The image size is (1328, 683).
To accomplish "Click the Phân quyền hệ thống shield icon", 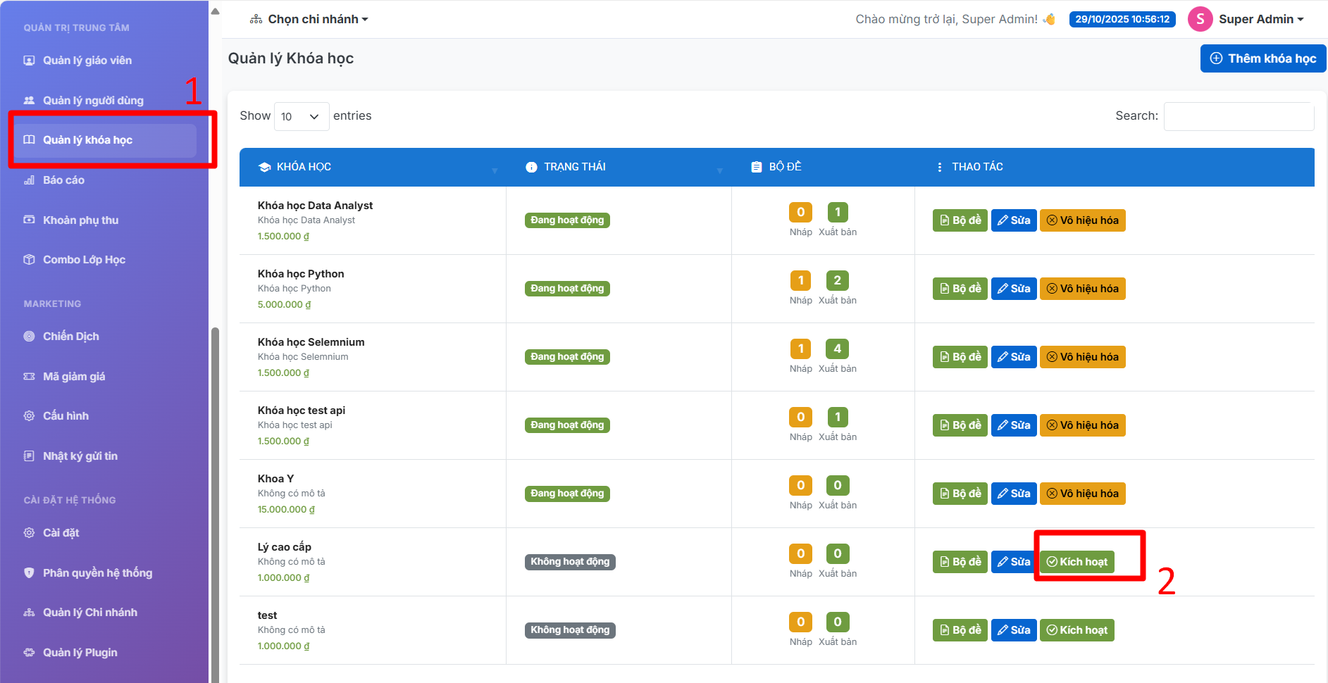I will click(29, 573).
